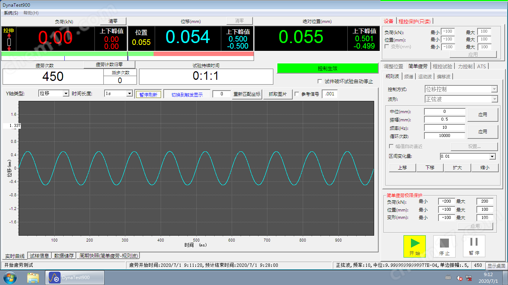
Task: Click the 暂停 pause button
Action: (x=474, y=246)
